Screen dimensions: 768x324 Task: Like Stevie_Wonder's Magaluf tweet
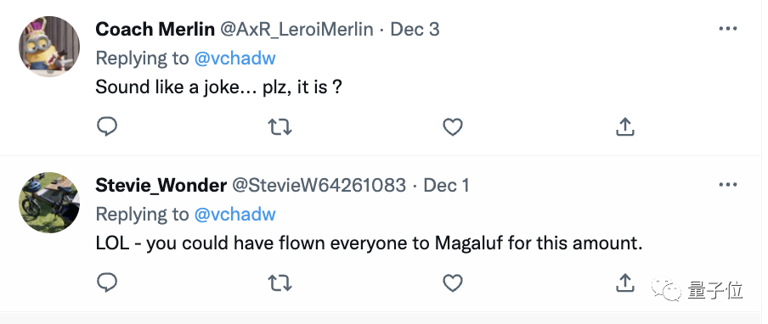pyautogui.click(x=453, y=282)
